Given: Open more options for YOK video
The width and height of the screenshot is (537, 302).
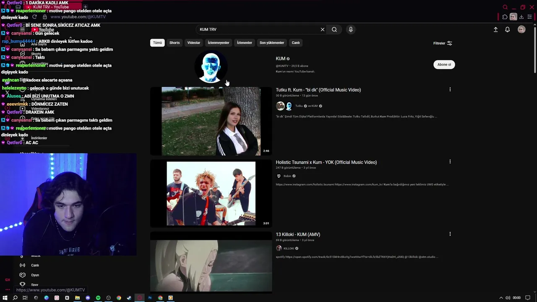Looking at the screenshot, I should point(450,161).
